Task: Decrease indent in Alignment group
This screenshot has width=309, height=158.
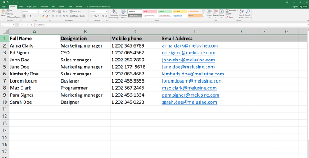Action: (x=64, y=16)
